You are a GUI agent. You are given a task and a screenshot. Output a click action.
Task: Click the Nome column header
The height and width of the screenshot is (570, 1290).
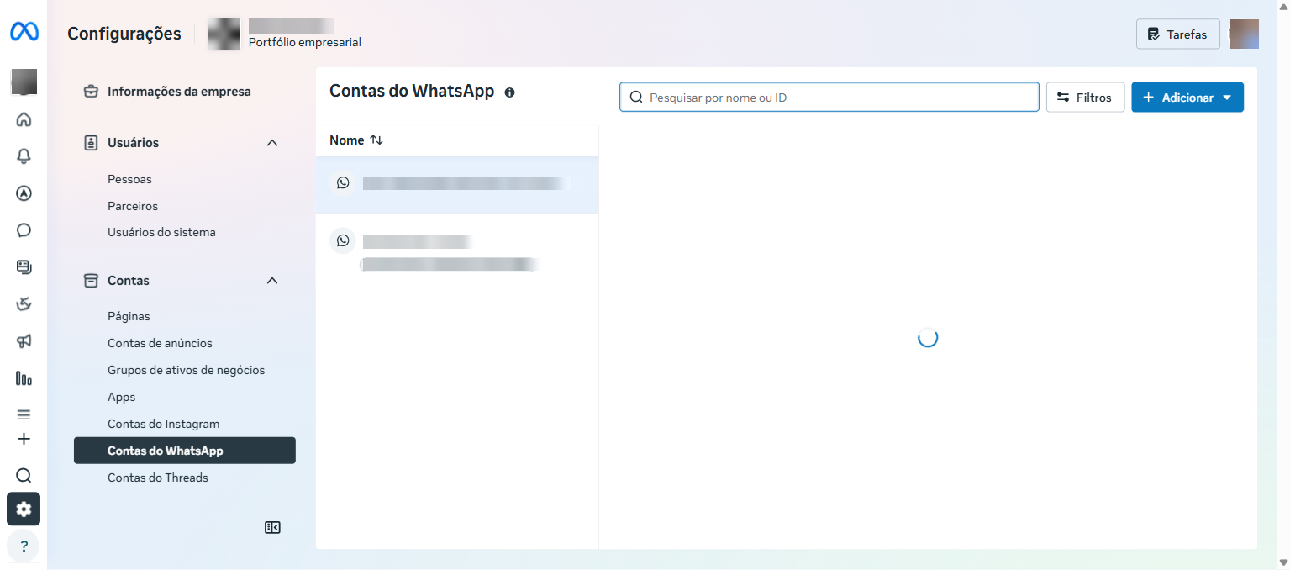pos(346,140)
